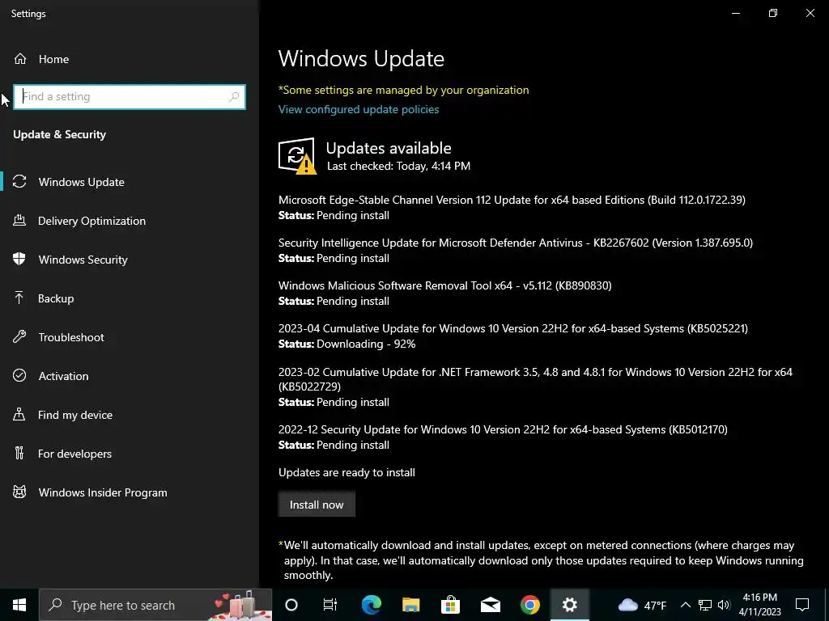The image size is (829, 621).
Task: Click Malicious Software Removal Tool KB890830 title
Action: pos(445,285)
